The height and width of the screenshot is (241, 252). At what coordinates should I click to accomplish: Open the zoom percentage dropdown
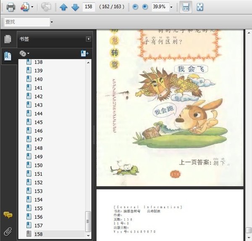[171, 7]
